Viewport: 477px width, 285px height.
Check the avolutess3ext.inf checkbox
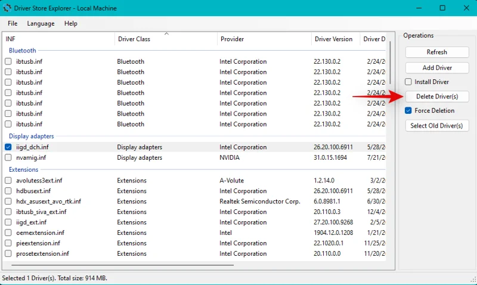click(x=8, y=181)
